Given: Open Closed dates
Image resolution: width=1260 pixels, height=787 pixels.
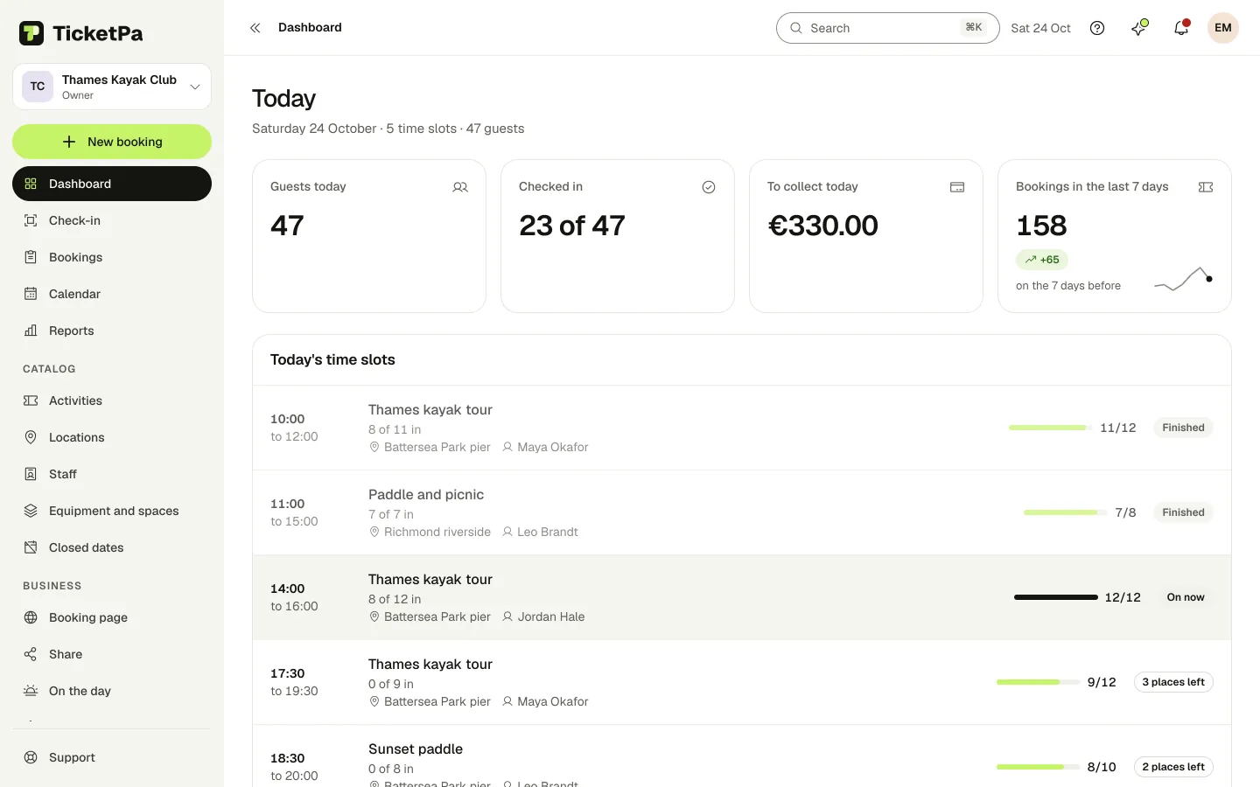Looking at the screenshot, I should coord(112,547).
